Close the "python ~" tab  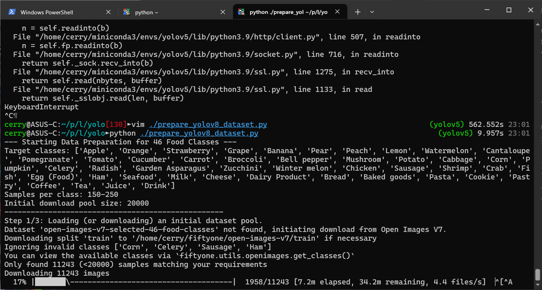tap(223, 12)
